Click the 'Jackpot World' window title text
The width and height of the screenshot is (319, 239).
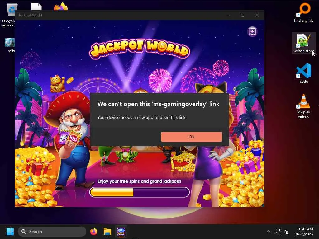pos(30,15)
